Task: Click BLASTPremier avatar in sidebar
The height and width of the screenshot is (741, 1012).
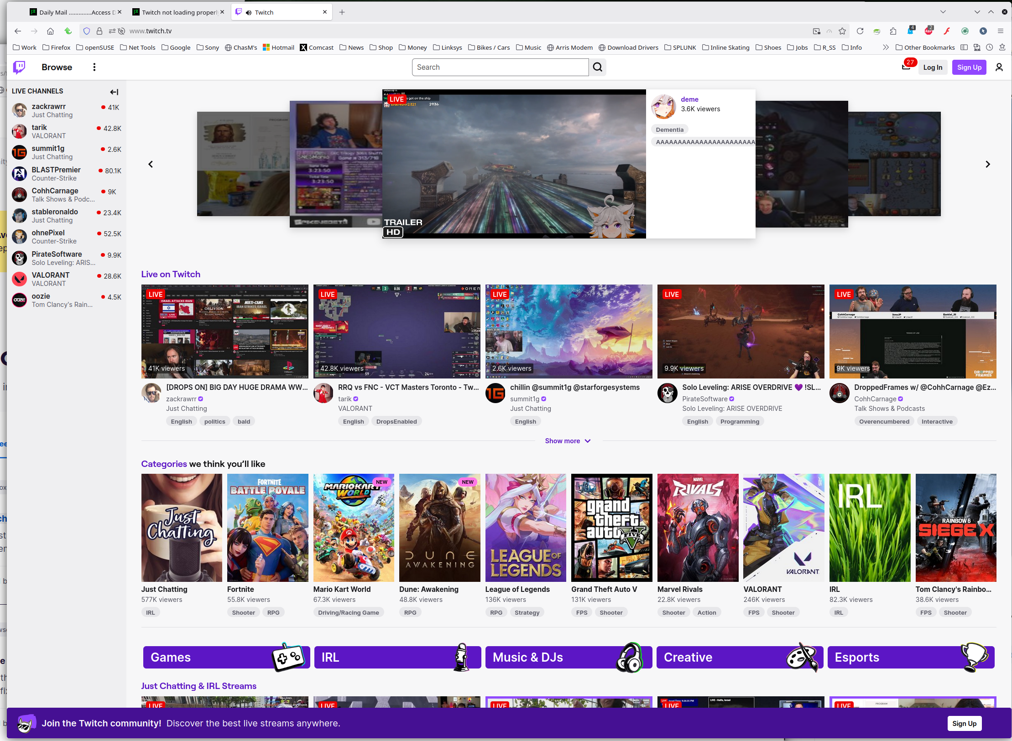Action: click(x=19, y=174)
